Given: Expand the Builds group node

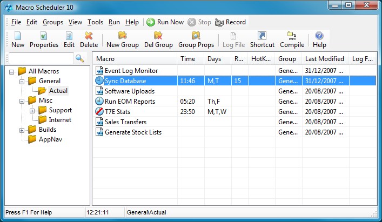Looking at the screenshot, I should [x=22, y=130].
